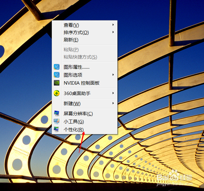
Task: Open 个性化(R) from the menu
Action: 85,129
